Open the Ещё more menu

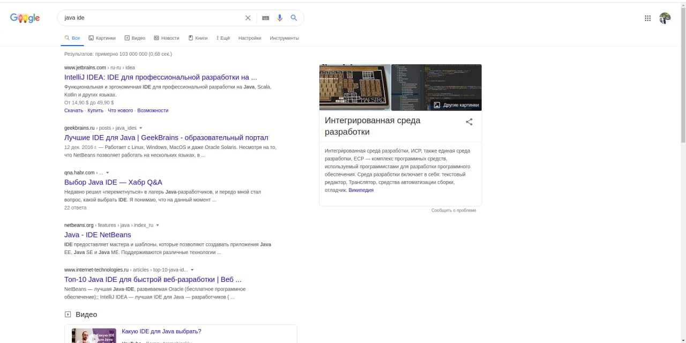coord(223,38)
